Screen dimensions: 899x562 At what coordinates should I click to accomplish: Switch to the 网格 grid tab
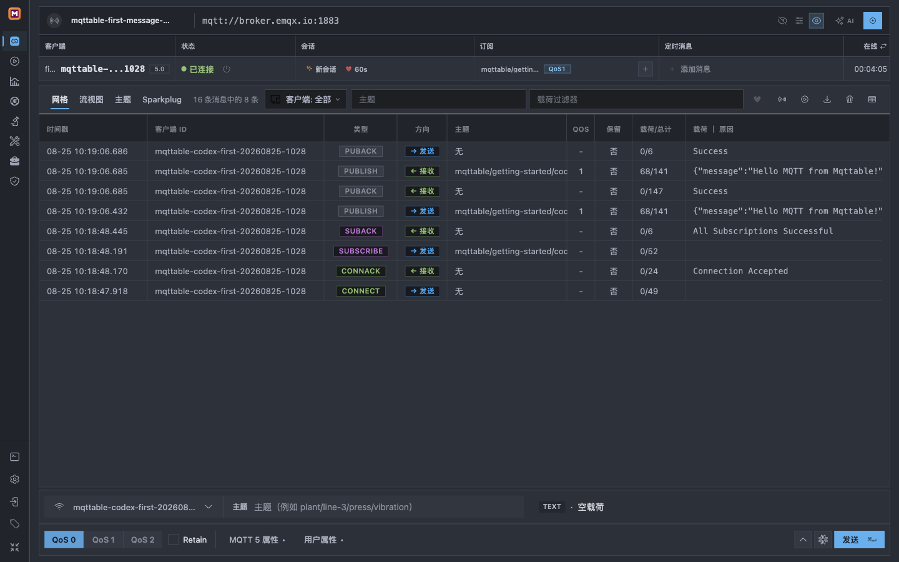60,99
